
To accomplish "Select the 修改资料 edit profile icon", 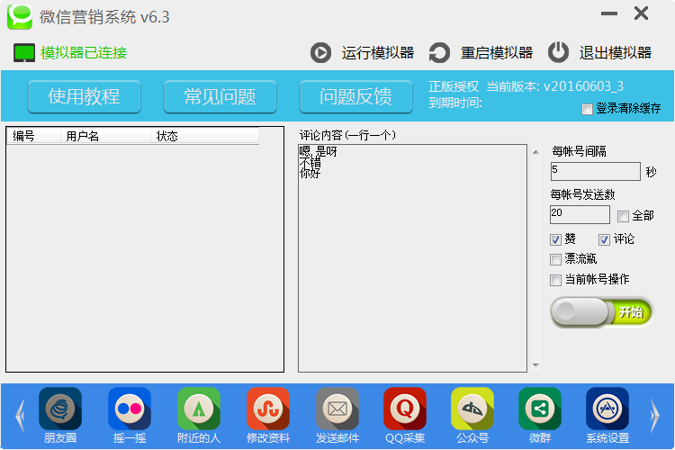I will 268,409.
